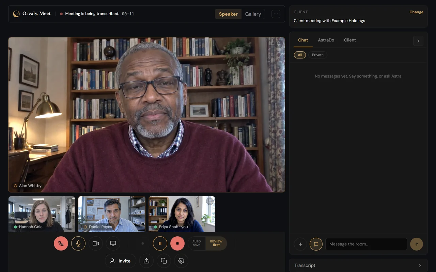Invite participants to the meeting
This screenshot has height=272, width=436.
121,261
